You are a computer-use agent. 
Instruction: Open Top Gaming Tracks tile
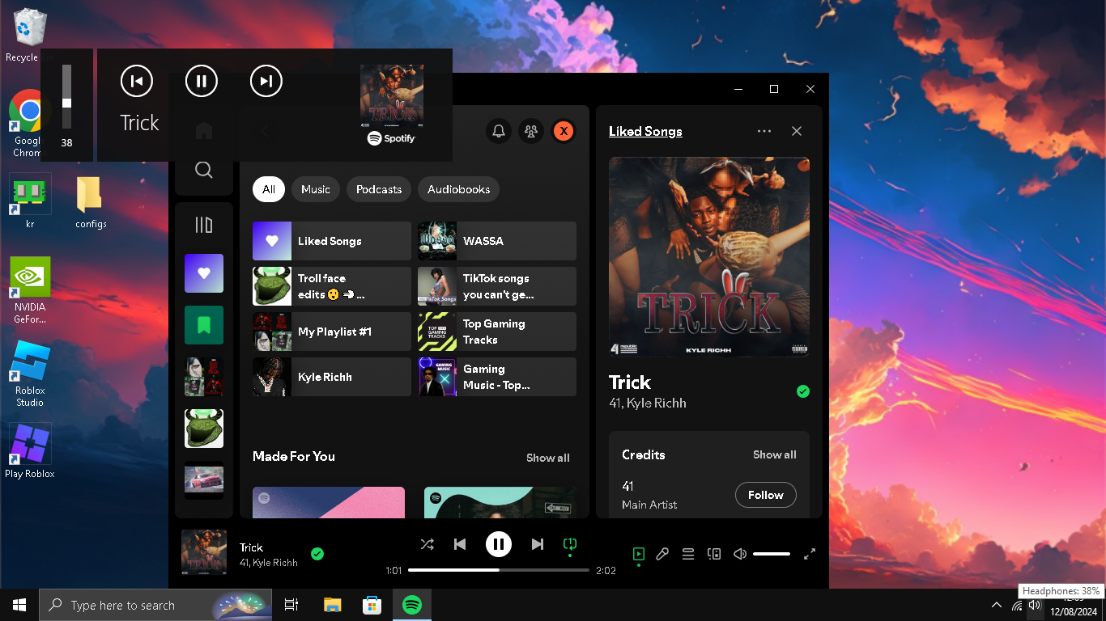[497, 332]
